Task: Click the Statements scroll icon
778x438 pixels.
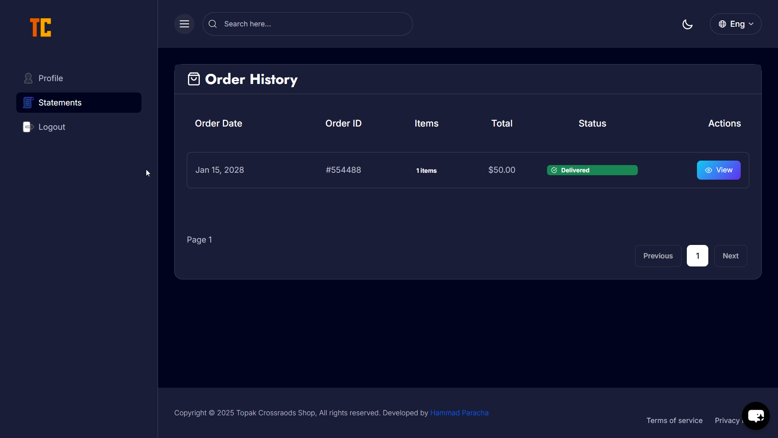Action: (28, 103)
